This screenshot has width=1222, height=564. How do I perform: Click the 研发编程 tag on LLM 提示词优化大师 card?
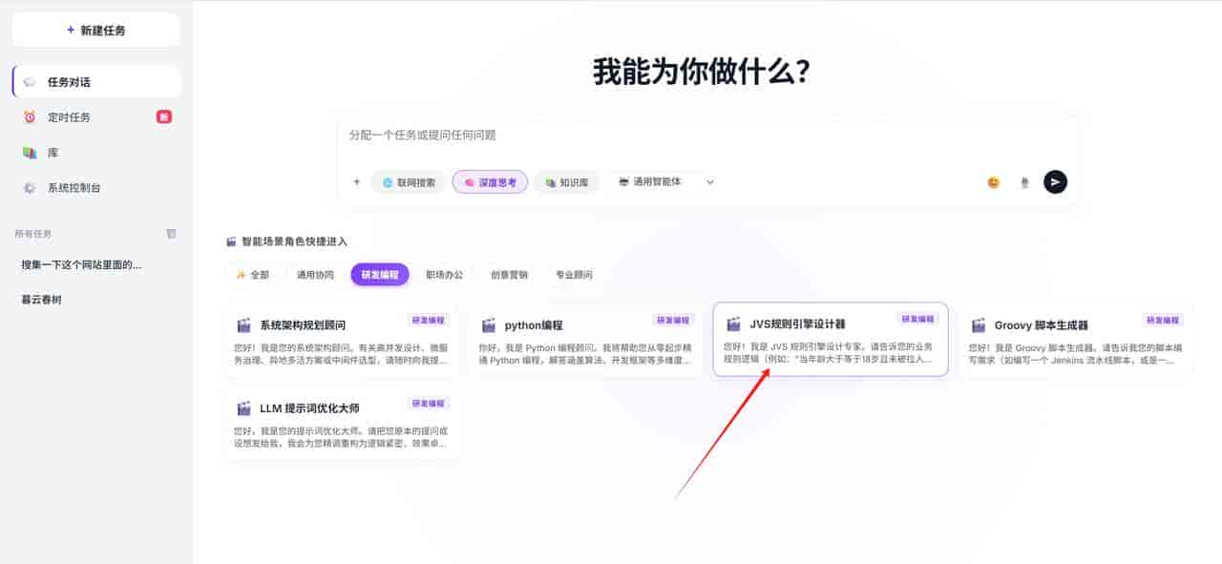(x=429, y=404)
